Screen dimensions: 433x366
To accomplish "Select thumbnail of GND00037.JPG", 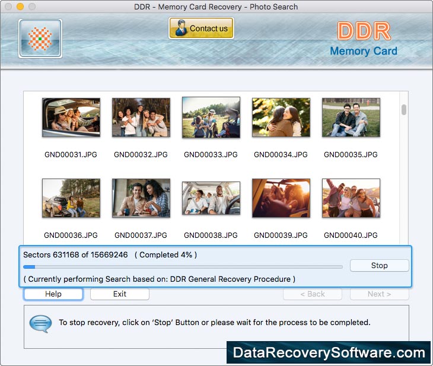I will pyautogui.click(x=141, y=198).
